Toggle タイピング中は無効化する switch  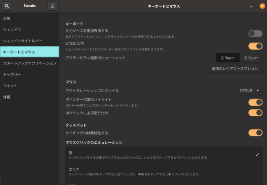pyautogui.click(x=255, y=133)
